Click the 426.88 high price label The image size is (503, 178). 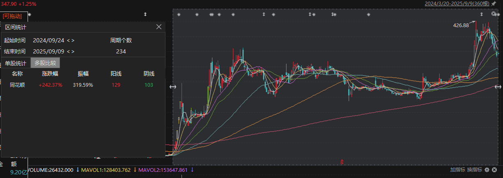[461, 25]
